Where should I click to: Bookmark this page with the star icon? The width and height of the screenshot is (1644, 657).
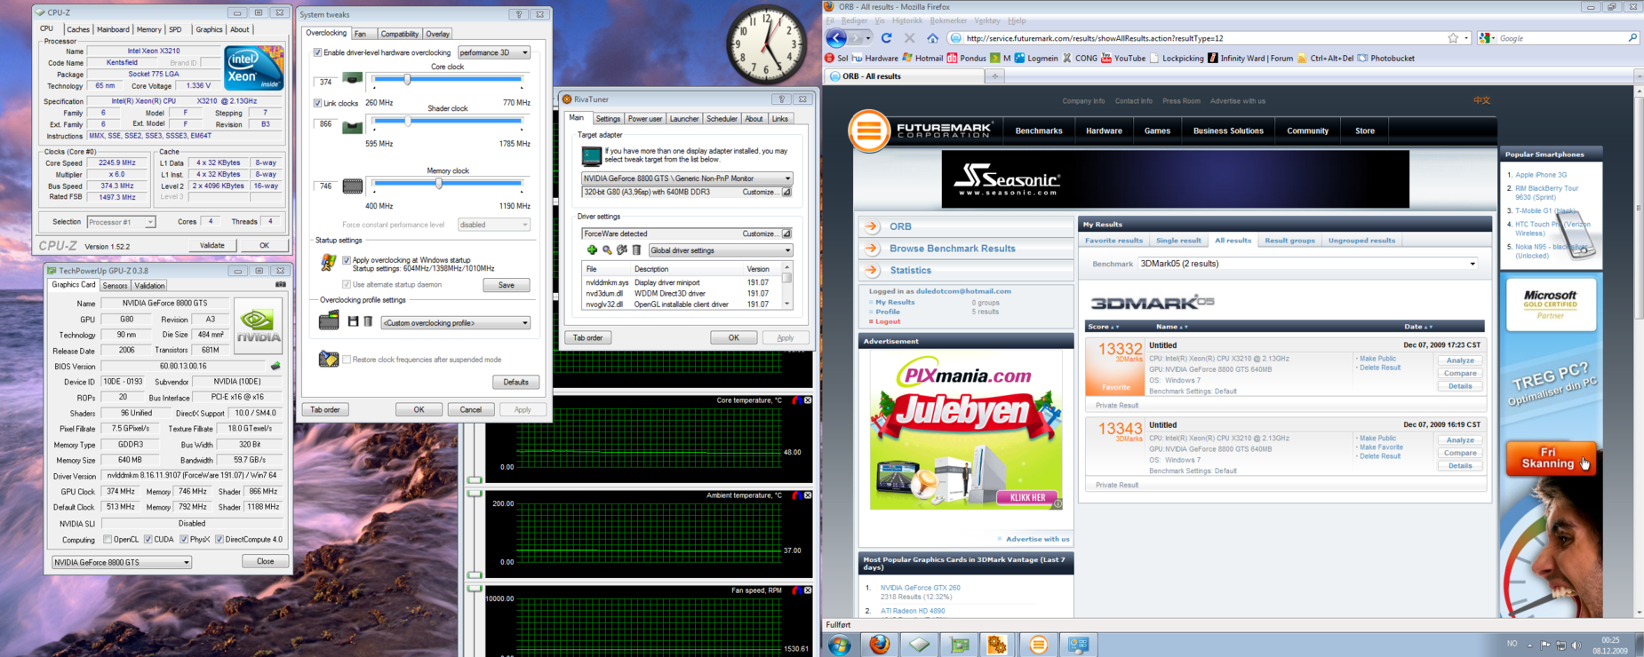(x=1453, y=38)
